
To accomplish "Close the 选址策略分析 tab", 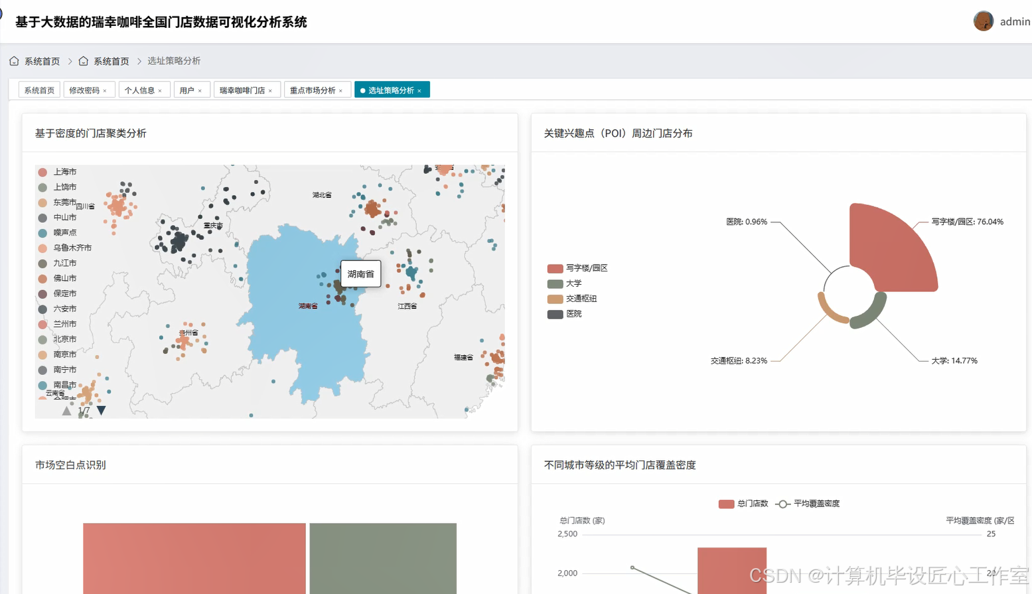I will 419,91.
